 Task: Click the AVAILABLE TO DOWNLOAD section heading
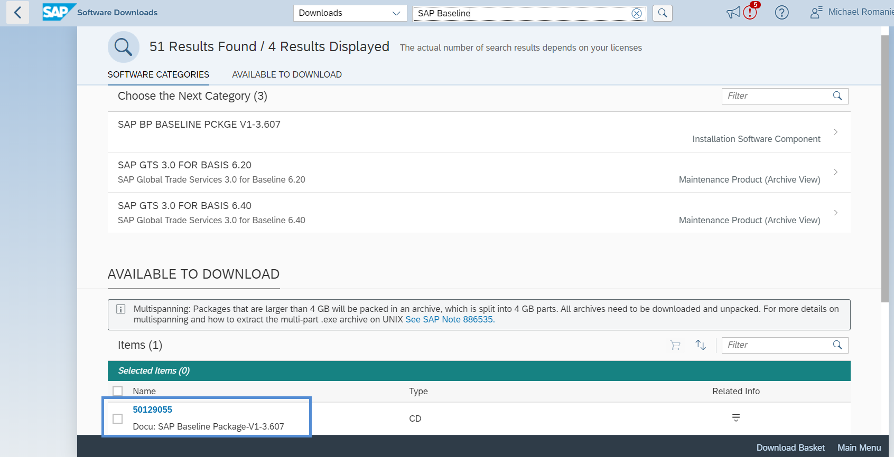(x=193, y=274)
